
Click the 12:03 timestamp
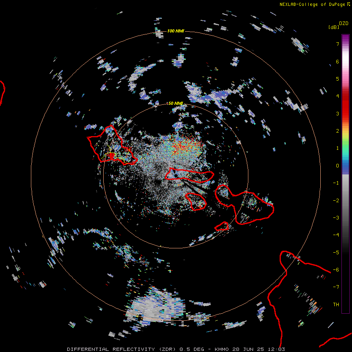tap(276, 349)
